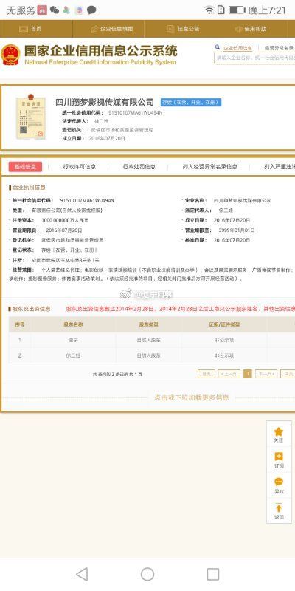295x591 pixels.
Task: Select shareholder 谢宁 in row 1
Action: coord(73,340)
